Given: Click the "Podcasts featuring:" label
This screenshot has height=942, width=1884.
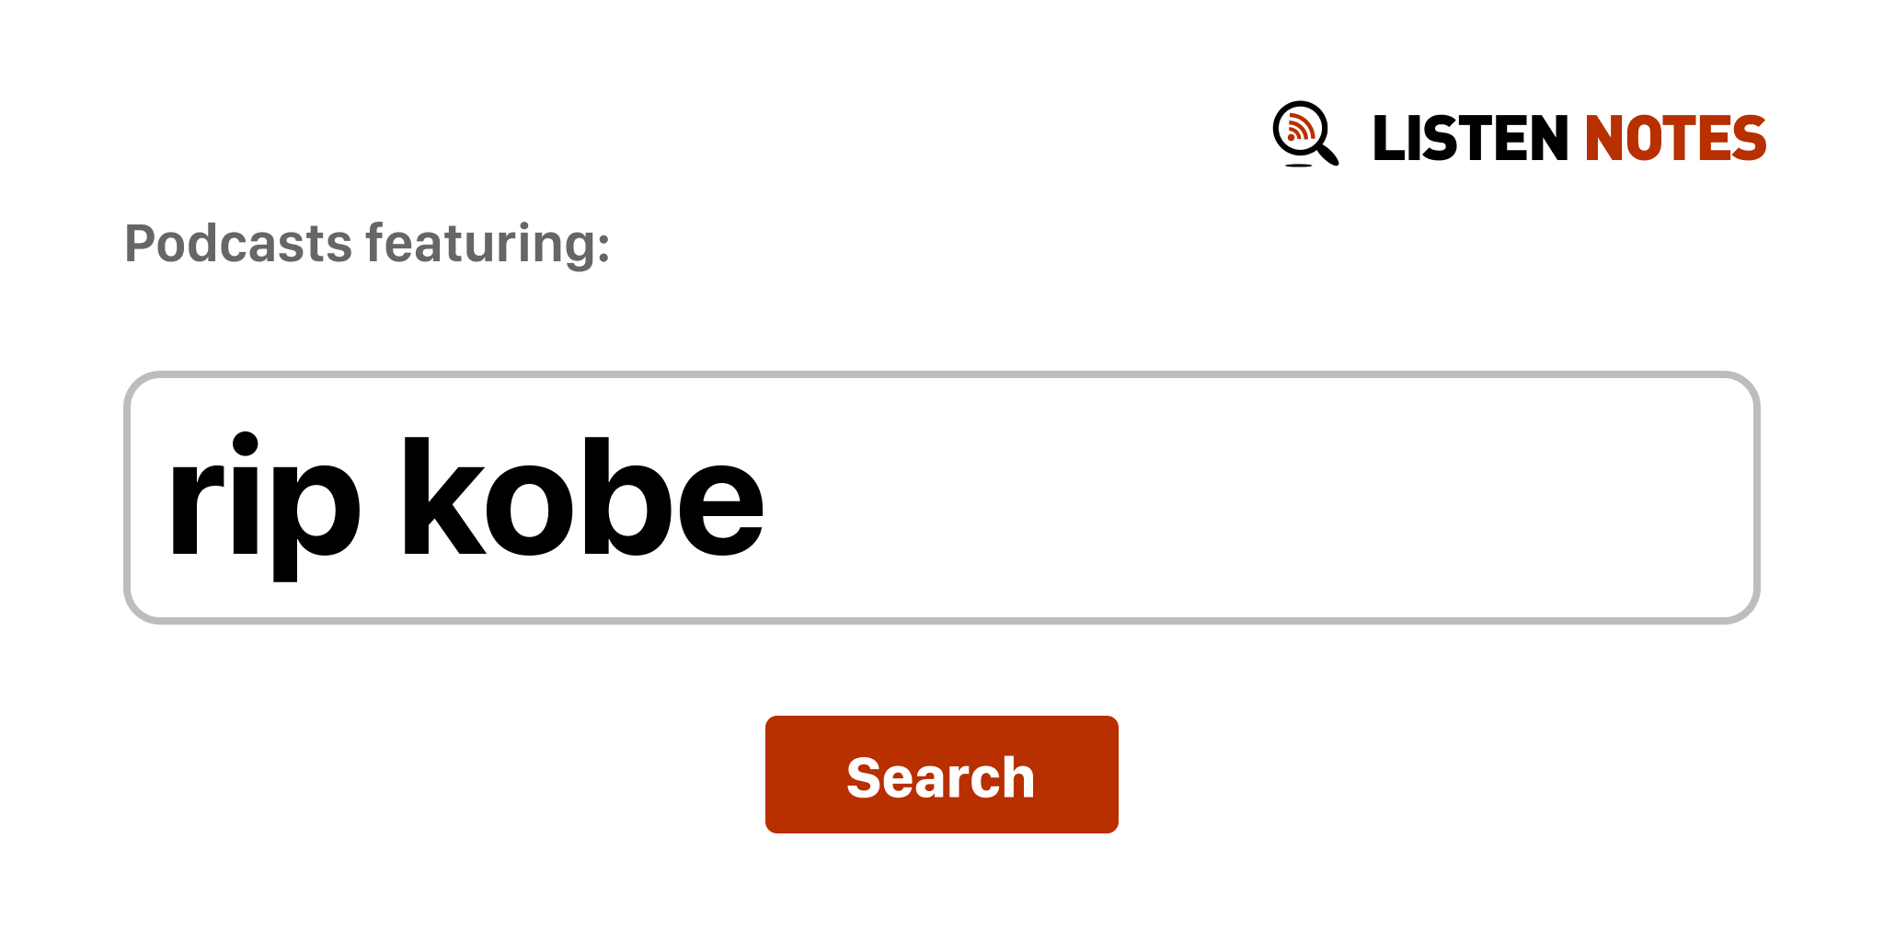Looking at the screenshot, I should point(367,244).
